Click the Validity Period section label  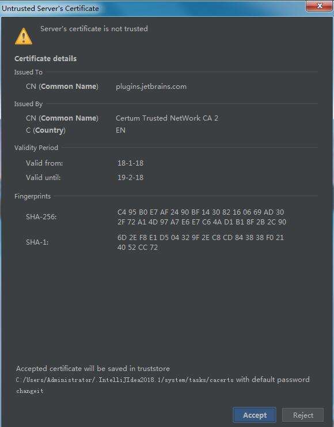pos(36,148)
